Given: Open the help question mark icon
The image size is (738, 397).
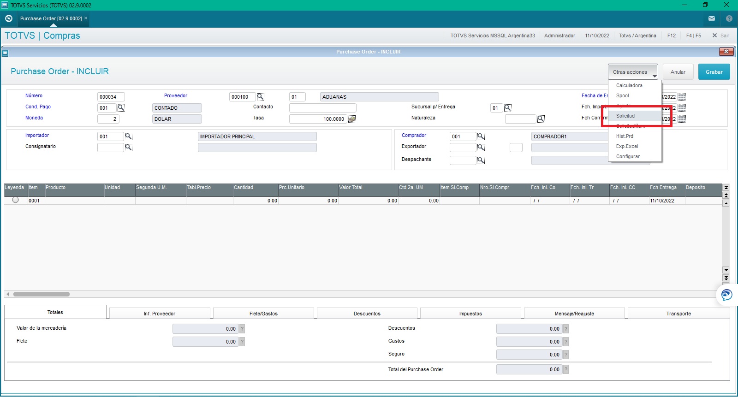Looking at the screenshot, I should pos(729,18).
